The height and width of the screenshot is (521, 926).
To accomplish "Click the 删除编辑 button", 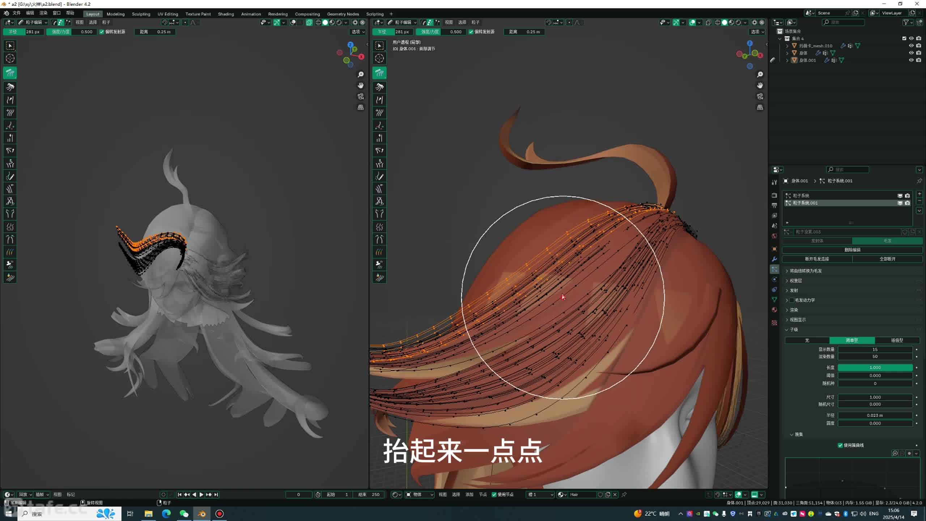I will [x=852, y=250].
